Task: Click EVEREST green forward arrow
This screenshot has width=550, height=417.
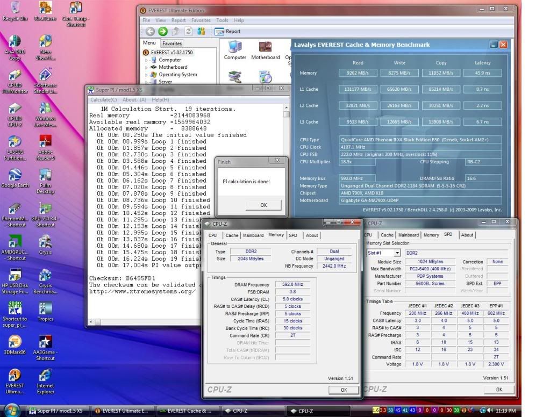Action: 163,31
